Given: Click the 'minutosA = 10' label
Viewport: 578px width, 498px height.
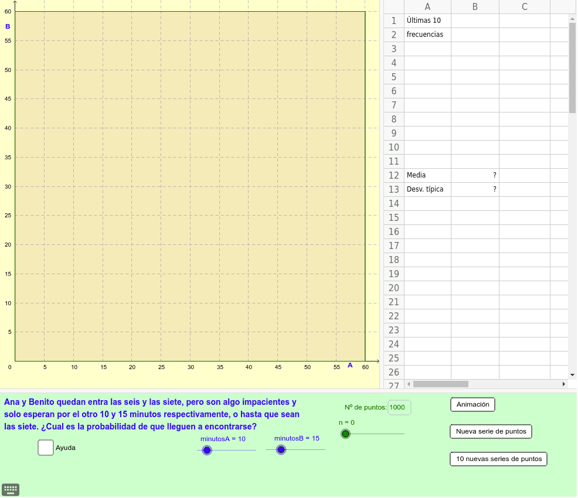Looking at the screenshot, I should [x=223, y=439].
